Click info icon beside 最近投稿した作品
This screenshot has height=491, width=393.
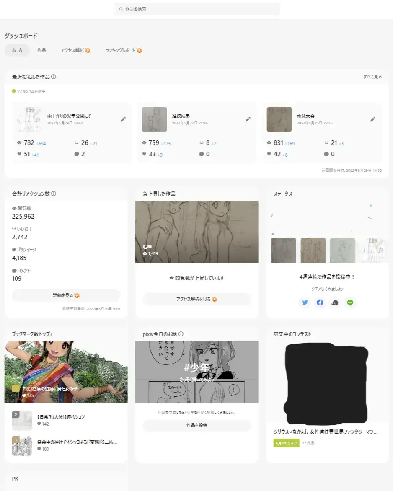[x=54, y=77]
